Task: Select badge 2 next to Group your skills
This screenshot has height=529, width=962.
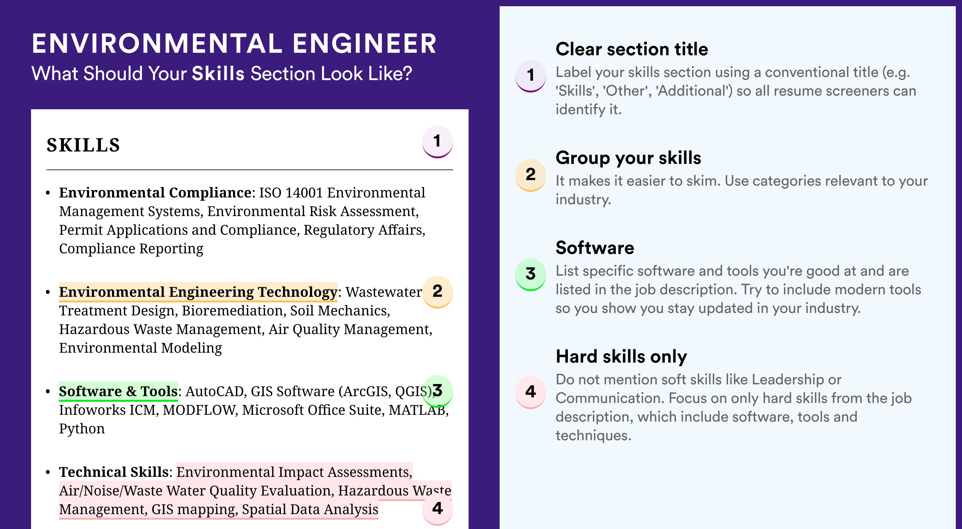Action: [530, 175]
